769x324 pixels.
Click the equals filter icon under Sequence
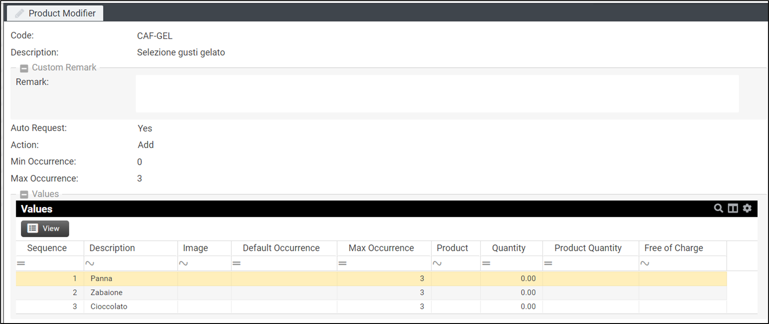point(21,263)
